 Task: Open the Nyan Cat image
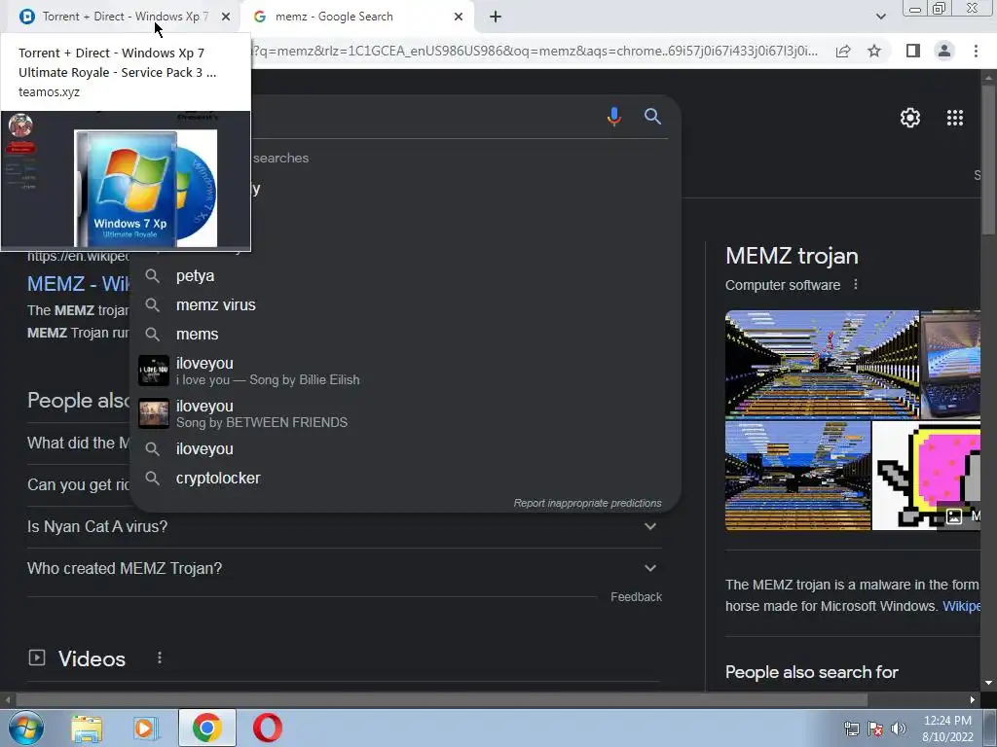click(926, 475)
